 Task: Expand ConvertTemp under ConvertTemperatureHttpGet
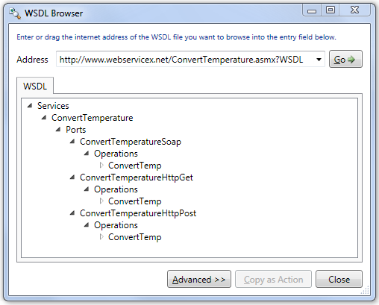point(101,201)
